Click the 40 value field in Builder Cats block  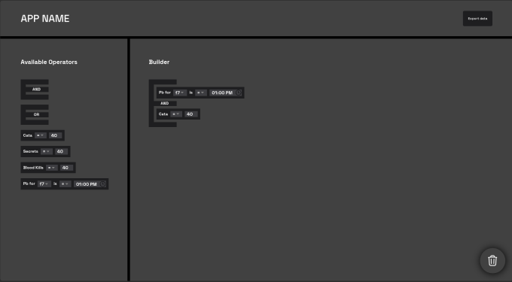click(191, 114)
